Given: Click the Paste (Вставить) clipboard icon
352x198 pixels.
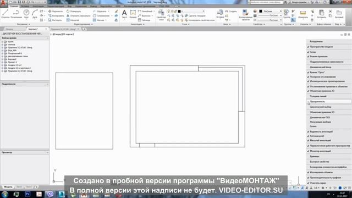Looking at the screenshot, I should pyautogui.click(x=321, y=14).
